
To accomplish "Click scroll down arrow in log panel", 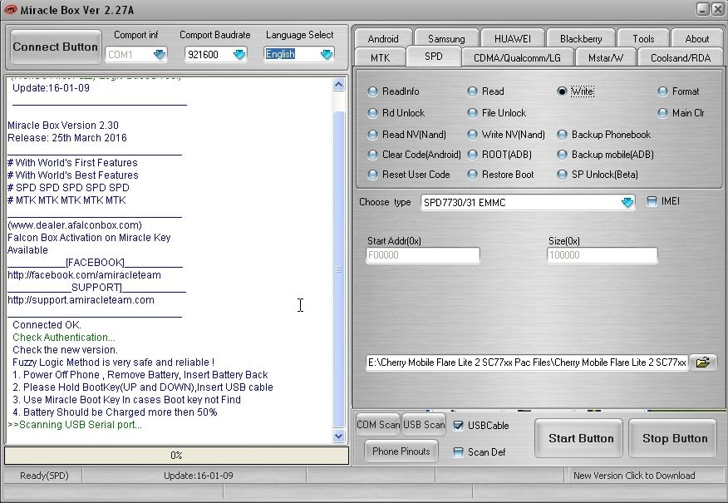I will pos(338,436).
